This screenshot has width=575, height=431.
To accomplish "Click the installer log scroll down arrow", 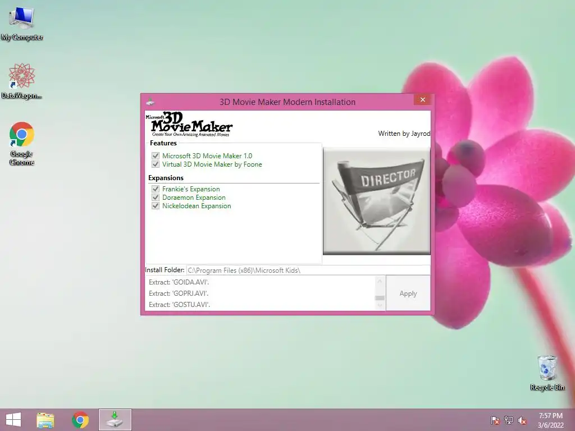I will (380, 305).
